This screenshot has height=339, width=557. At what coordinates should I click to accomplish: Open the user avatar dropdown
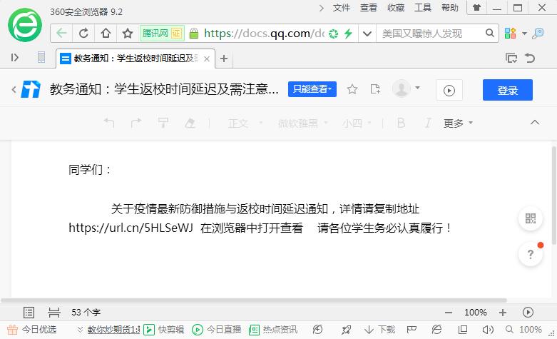point(406,88)
